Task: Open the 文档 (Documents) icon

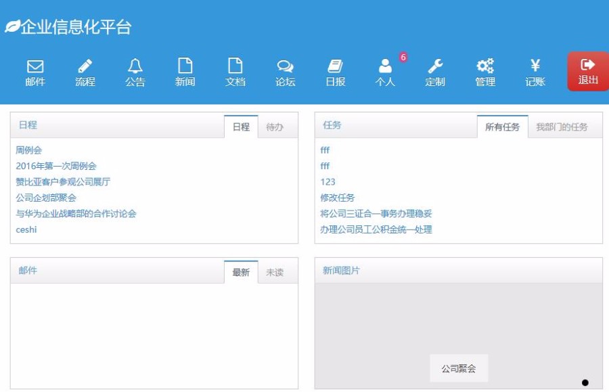Action: point(235,72)
